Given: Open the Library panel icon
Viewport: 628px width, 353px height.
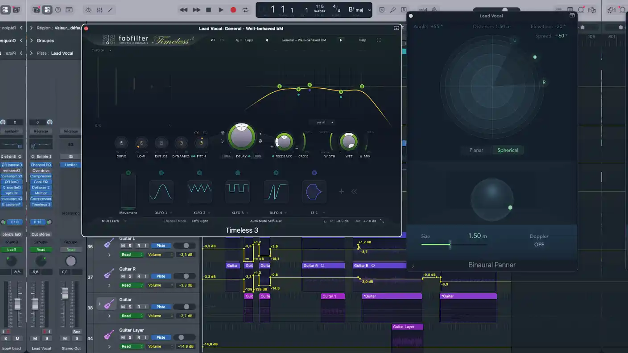Looking at the screenshot, I should pos(36,9).
